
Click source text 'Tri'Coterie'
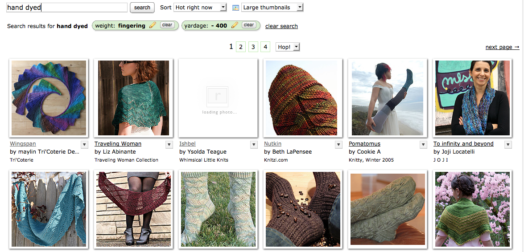click(x=22, y=160)
